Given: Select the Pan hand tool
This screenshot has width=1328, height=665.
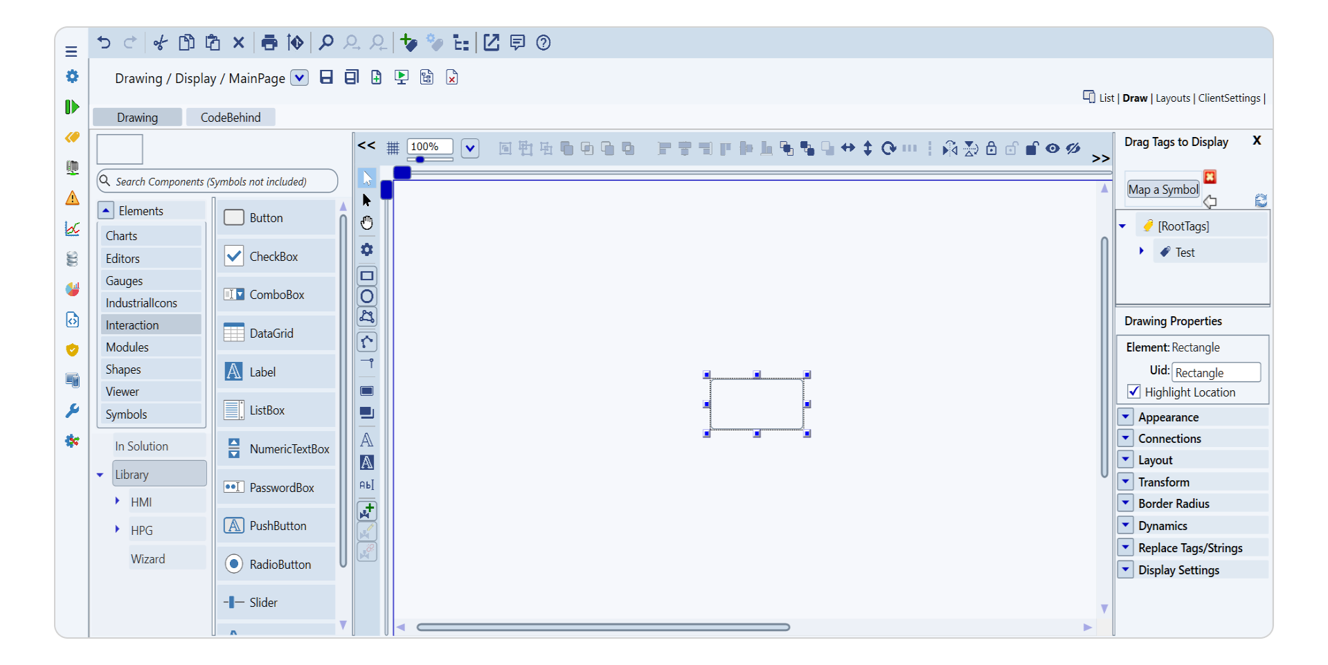Looking at the screenshot, I should (367, 223).
